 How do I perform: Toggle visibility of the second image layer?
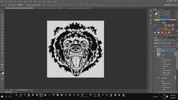(155, 55)
